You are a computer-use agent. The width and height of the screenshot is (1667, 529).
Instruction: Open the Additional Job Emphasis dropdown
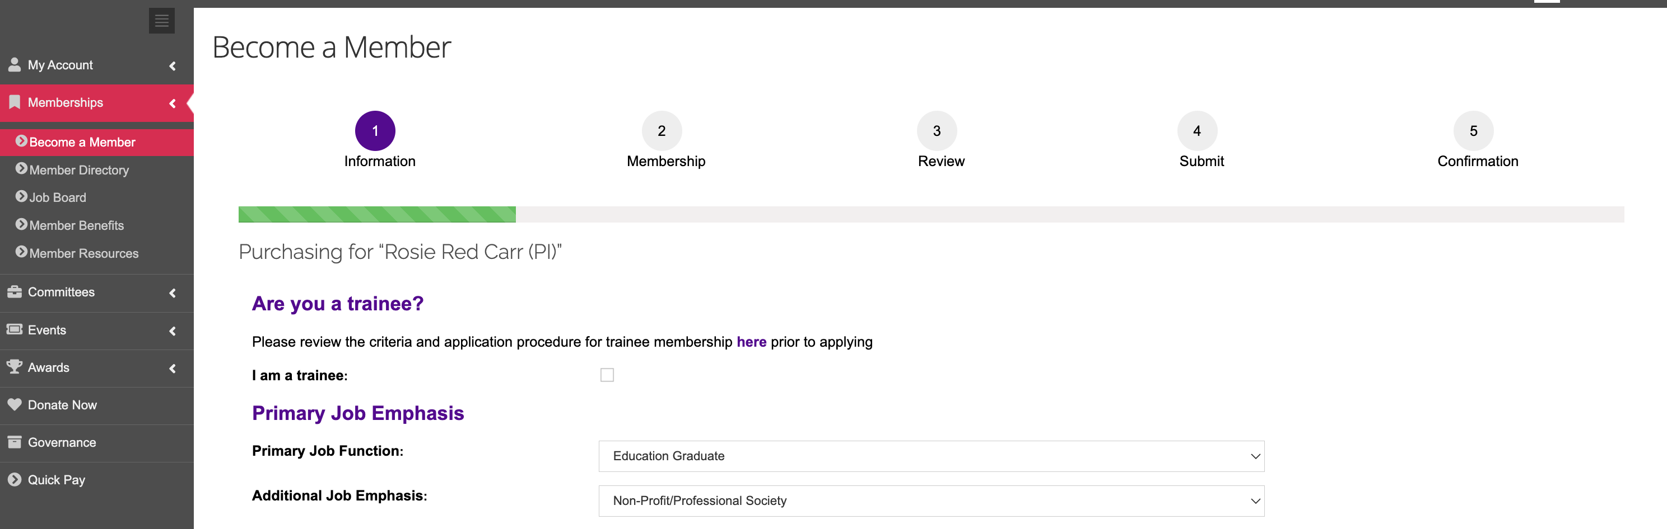[x=930, y=500]
